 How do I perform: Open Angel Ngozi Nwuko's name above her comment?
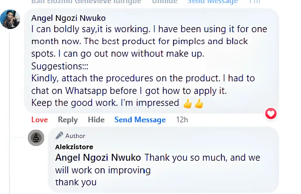tap(68, 18)
